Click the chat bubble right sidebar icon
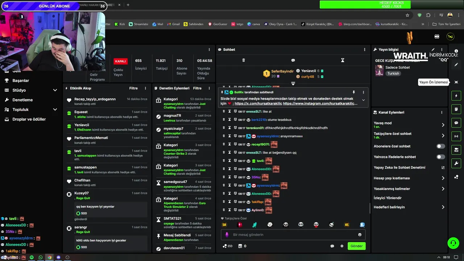Viewport: 464px width, 261px height. 456,123
